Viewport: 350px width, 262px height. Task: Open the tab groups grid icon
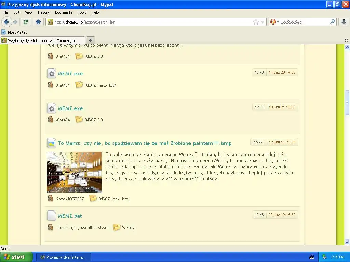point(347,40)
